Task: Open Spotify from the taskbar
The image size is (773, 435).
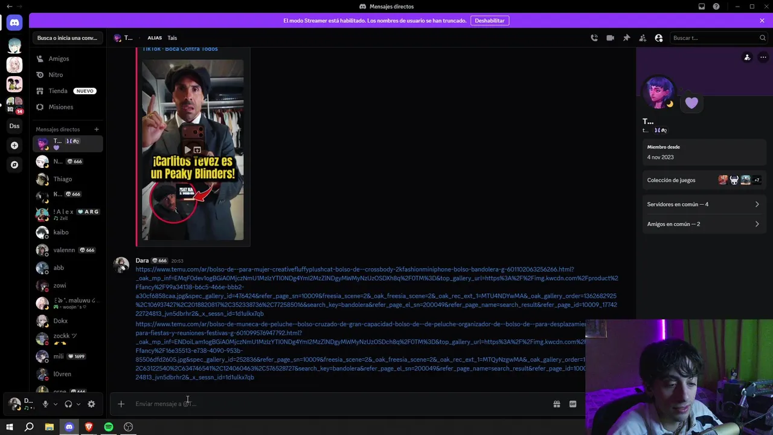Action: (109, 427)
